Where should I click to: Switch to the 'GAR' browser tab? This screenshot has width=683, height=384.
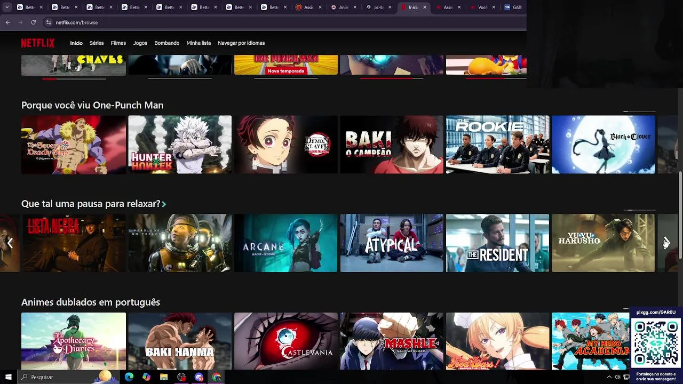514,7
